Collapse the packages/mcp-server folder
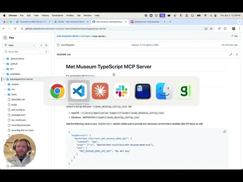 (4, 79)
